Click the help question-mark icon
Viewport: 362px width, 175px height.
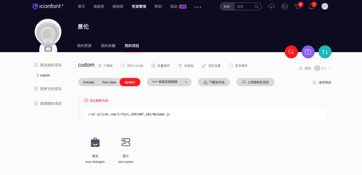(314, 83)
